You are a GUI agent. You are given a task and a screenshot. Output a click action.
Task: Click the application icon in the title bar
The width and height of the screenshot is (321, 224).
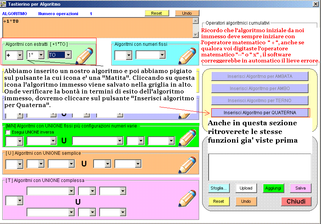click(3, 4)
